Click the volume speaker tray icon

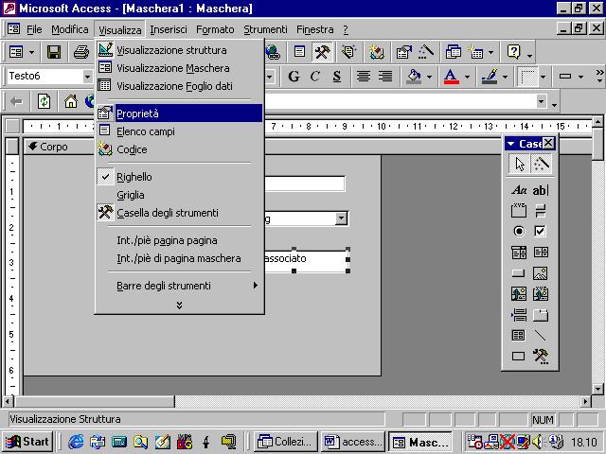(x=537, y=442)
